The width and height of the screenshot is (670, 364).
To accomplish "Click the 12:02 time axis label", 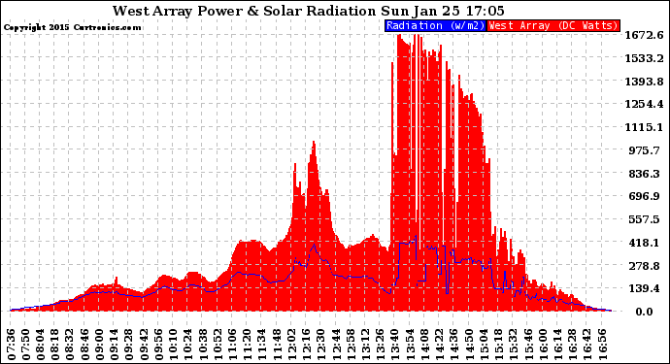I will click(291, 345).
